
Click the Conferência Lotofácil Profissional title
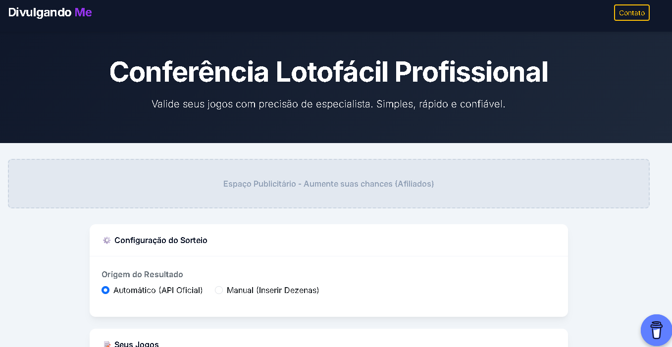coord(328,72)
